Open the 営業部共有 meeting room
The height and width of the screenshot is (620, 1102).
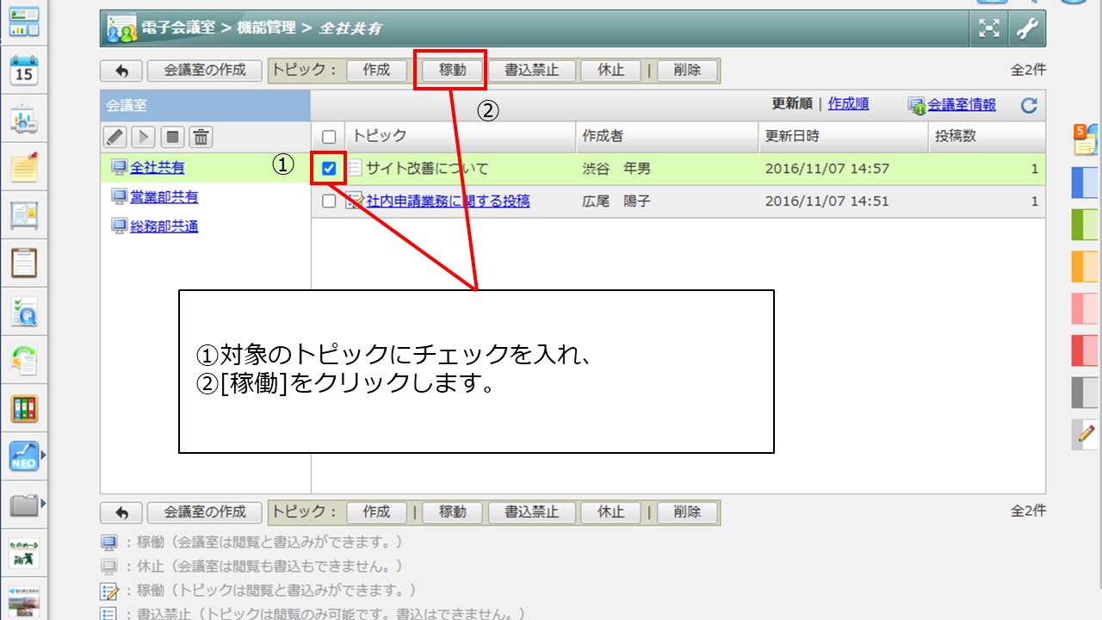[x=164, y=197]
